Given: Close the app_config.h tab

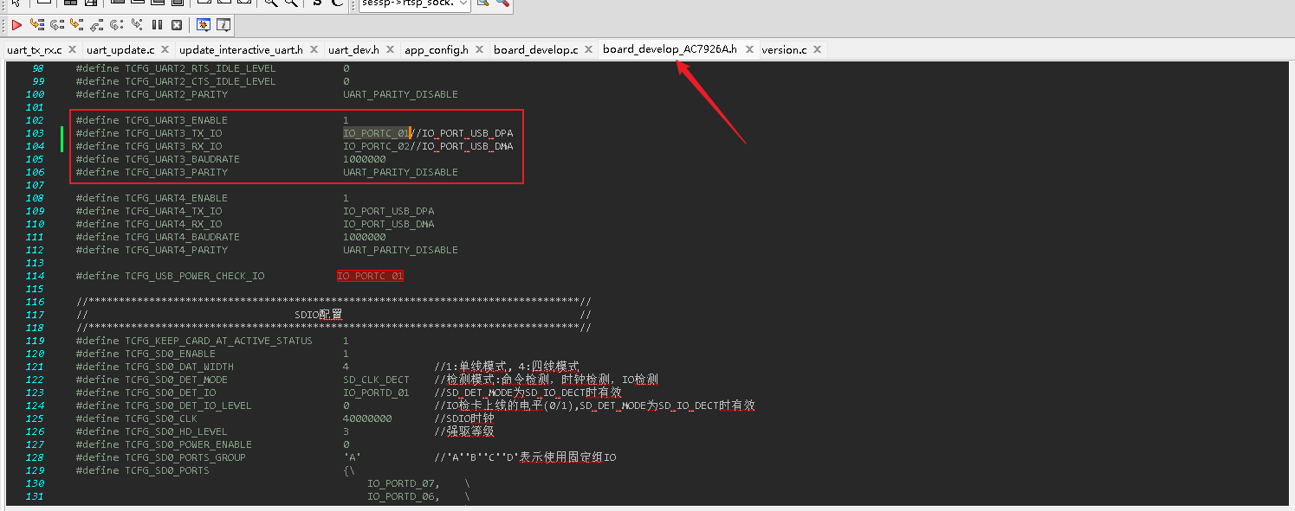Looking at the screenshot, I should tap(478, 49).
